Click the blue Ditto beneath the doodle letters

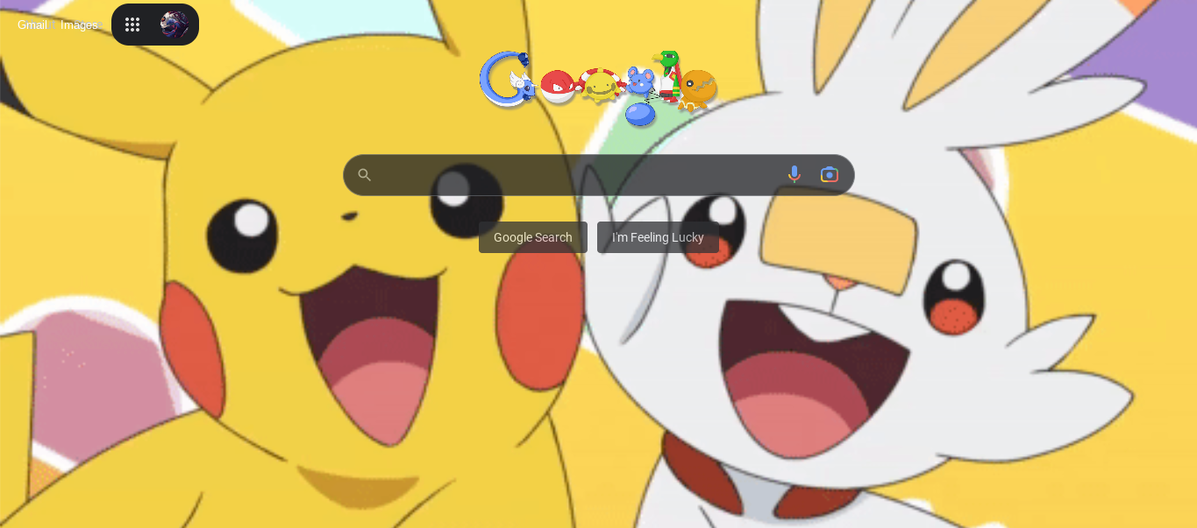click(x=639, y=115)
